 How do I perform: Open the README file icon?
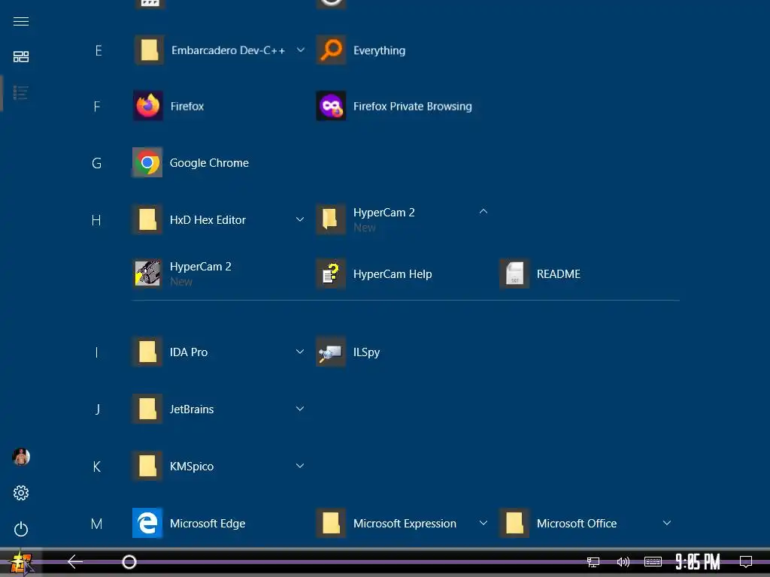tap(514, 273)
